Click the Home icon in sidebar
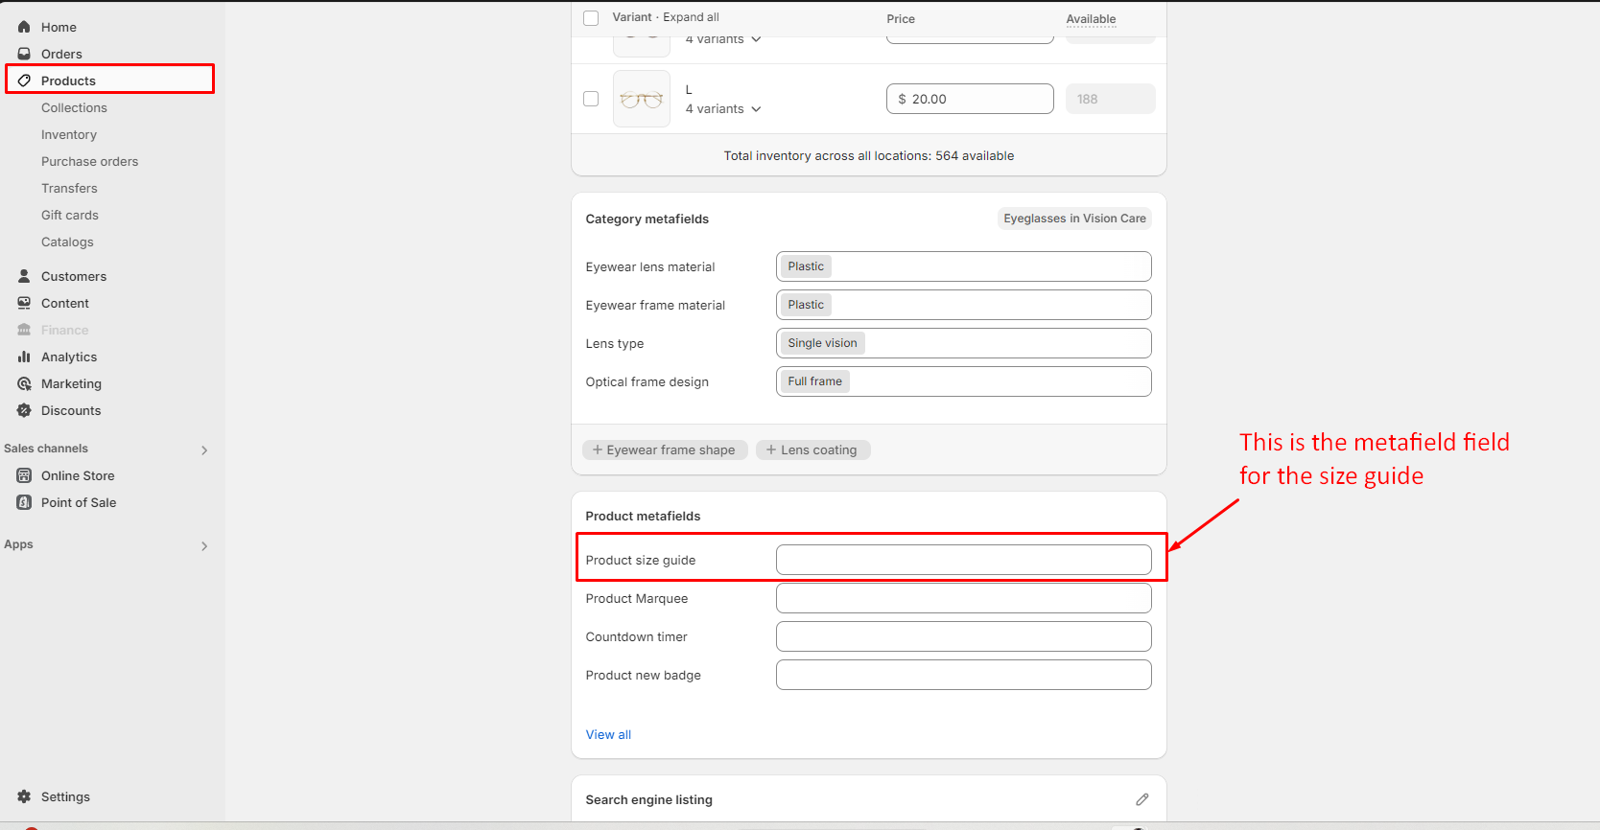The image size is (1600, 830). (24, 27)
